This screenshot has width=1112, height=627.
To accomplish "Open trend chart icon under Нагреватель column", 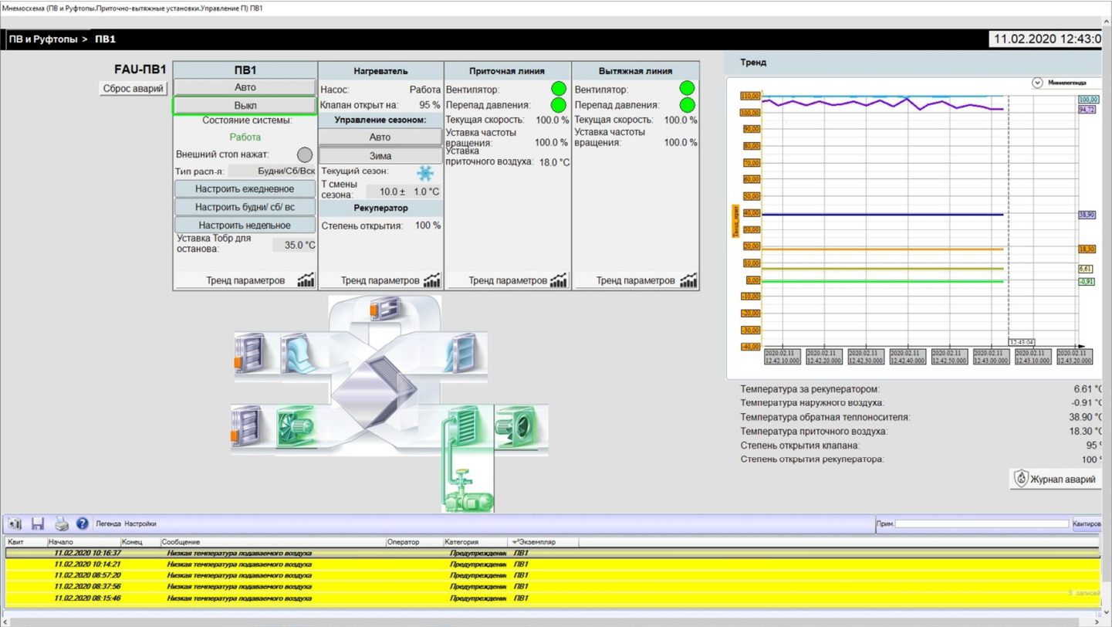I will pyautogui.click(x=432, y=280).
